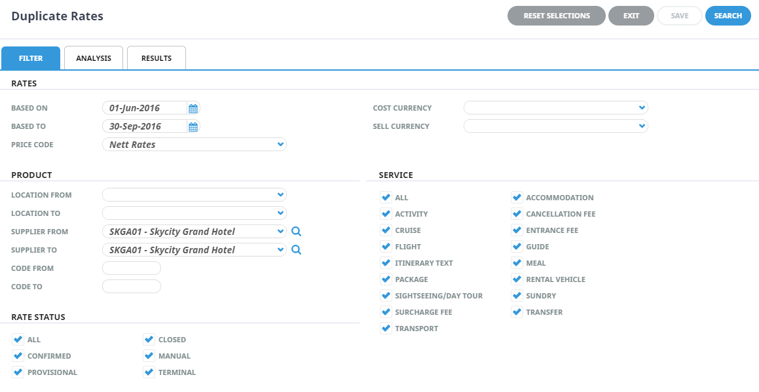Click the Search button
The width and height of the screenshot is (759, 392).
(x=728, y=16)
